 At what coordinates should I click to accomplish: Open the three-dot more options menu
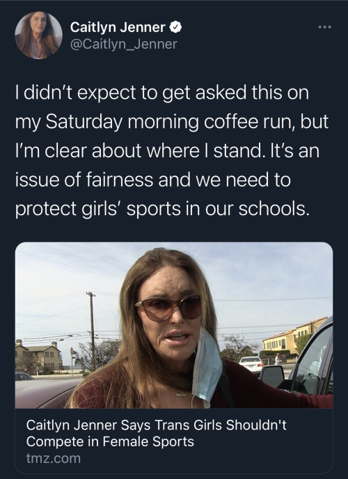[x=324, y=27]
